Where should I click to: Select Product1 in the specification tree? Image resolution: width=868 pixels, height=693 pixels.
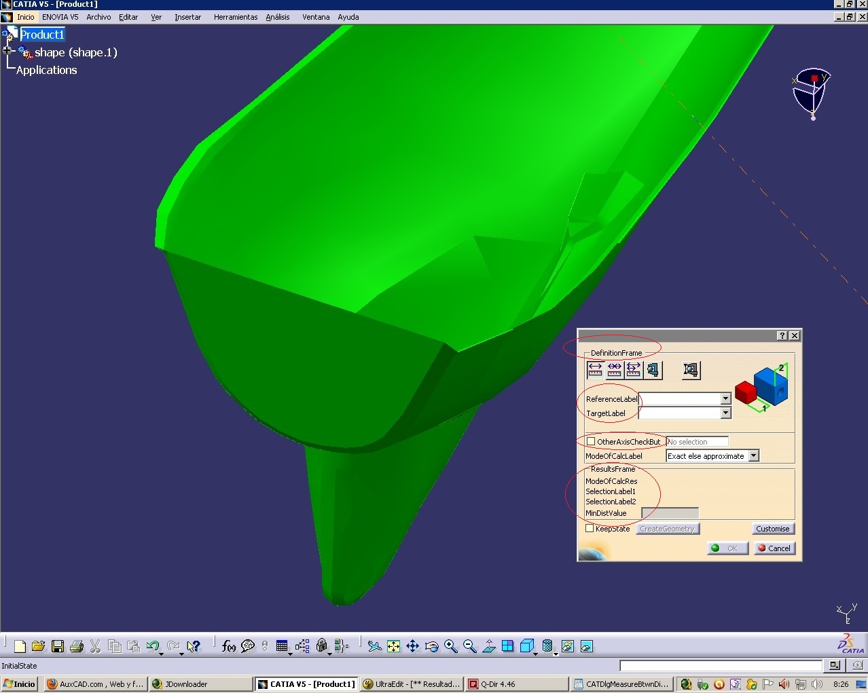(41, 34)
